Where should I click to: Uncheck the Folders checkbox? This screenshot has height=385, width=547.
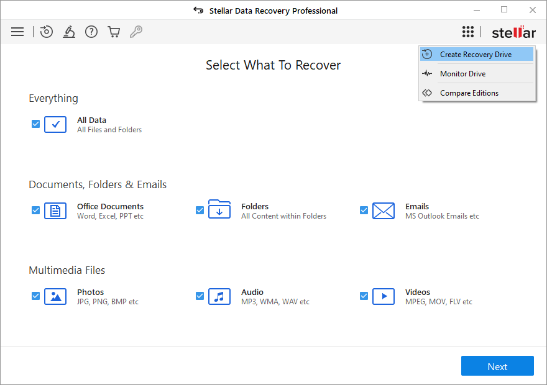(x=200, y=210)
